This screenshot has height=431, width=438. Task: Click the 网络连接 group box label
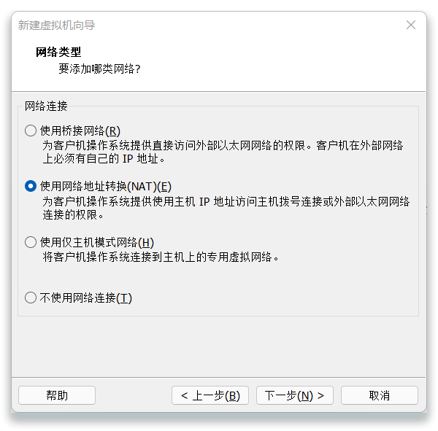click(x=46, y=106)
